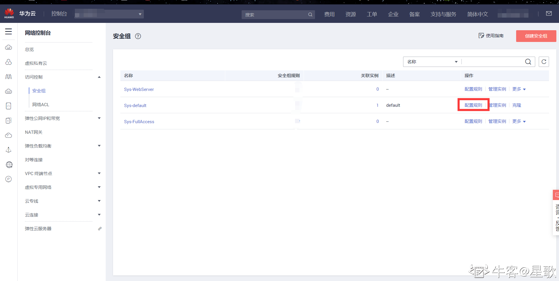This screenshot has width=559, height=281.
Task: Open 费用 menu in top bar
Action: click(329, 14)
